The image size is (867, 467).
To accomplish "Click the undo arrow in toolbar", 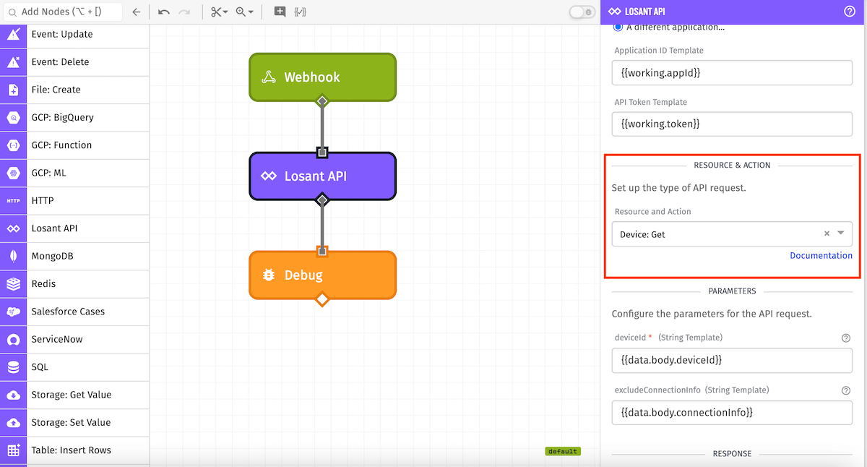I will point(164,12).
